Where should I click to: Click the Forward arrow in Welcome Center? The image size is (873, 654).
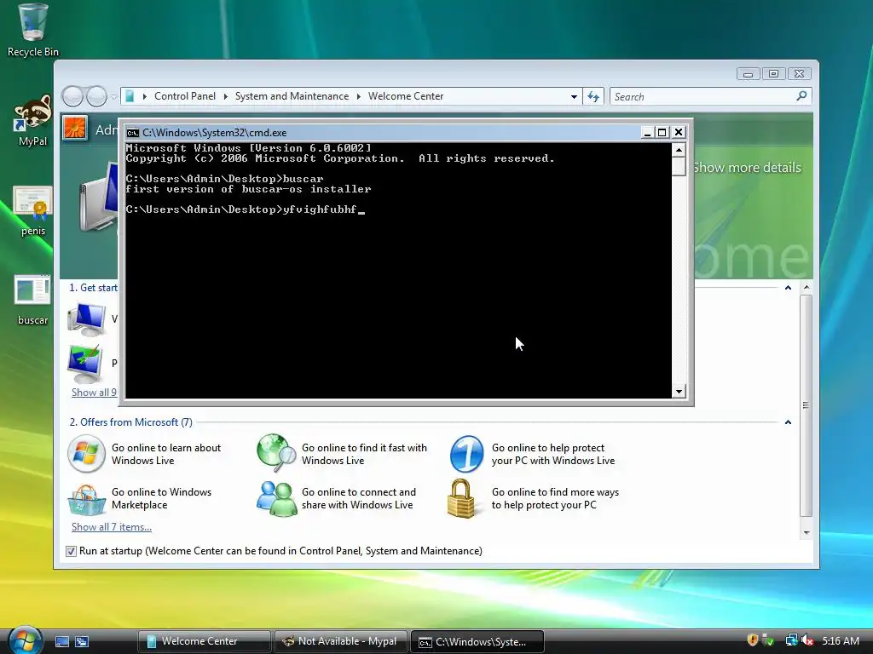tap(97, 97)
